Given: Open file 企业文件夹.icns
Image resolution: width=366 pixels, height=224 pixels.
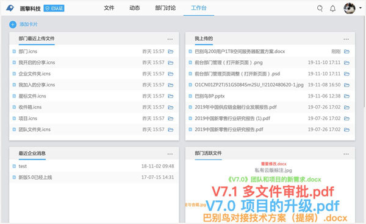Looking at the screenshot, I should click(x=35, y=74).
